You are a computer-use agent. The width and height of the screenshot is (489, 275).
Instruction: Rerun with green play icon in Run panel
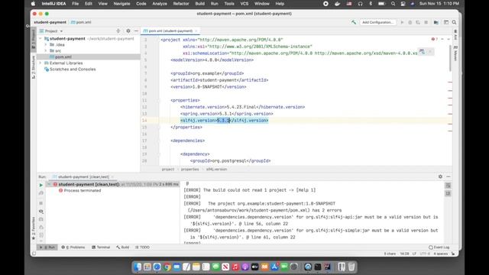tap(40, 185)
